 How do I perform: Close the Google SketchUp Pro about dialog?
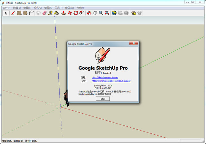pos(134,44)
